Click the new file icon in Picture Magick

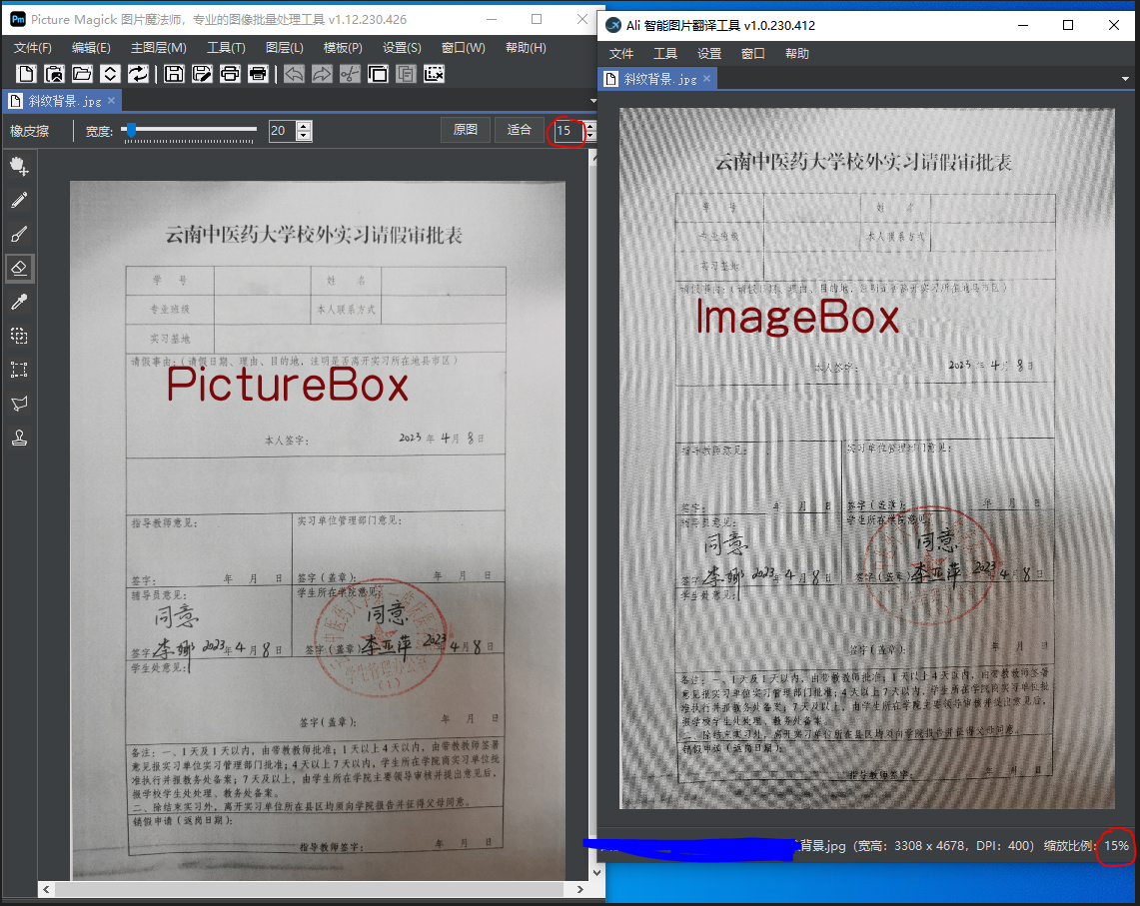[26, 74]
